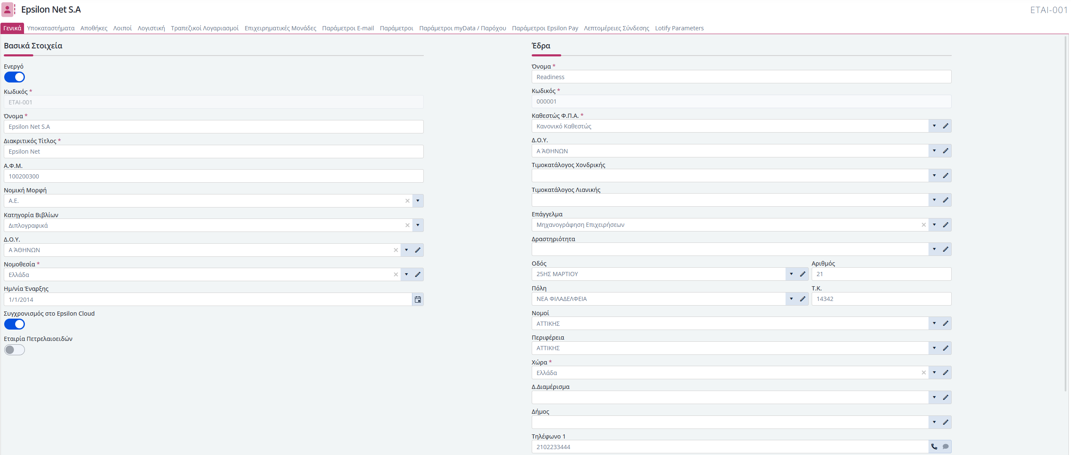The image size is (1071, 455).
Task: Open the Τραπεζικοί Λογαριασμοί tab
Action: tap(205, 28)
